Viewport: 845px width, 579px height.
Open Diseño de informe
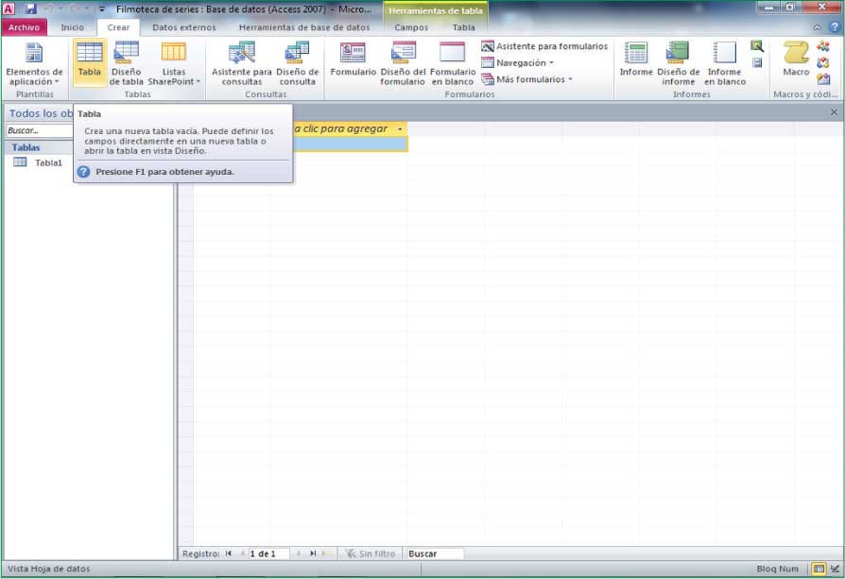678,63
